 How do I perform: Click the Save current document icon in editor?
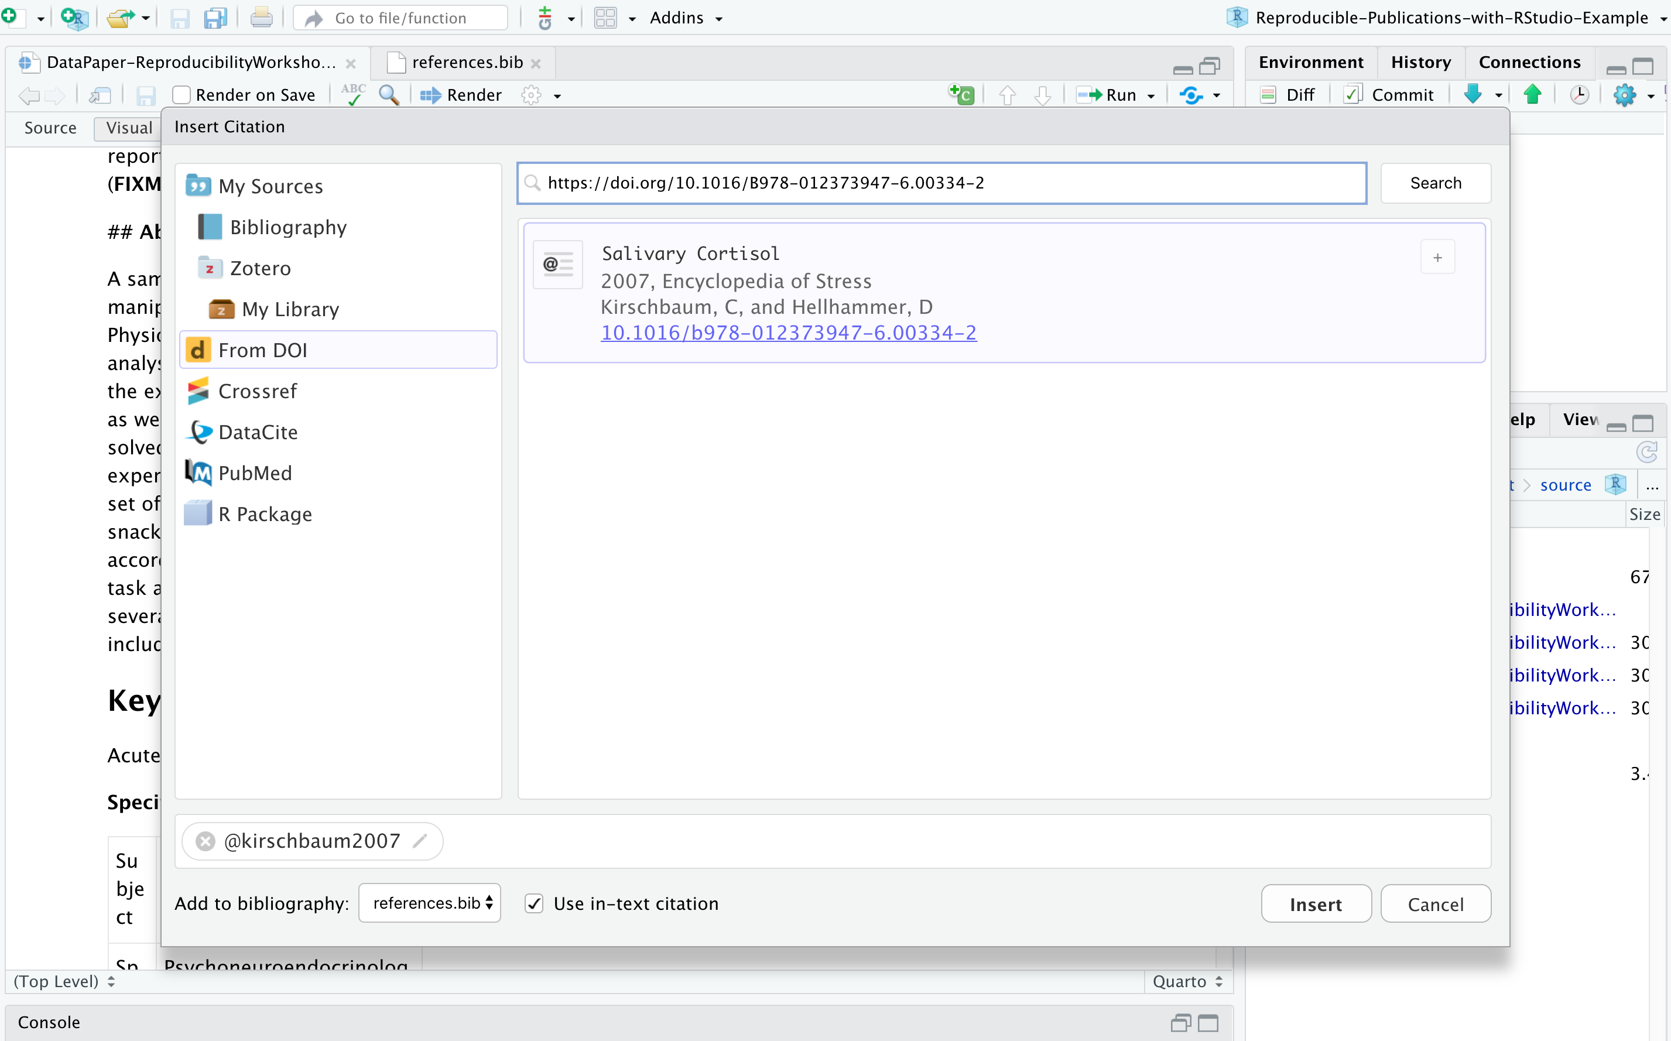[x=145, y=95]
